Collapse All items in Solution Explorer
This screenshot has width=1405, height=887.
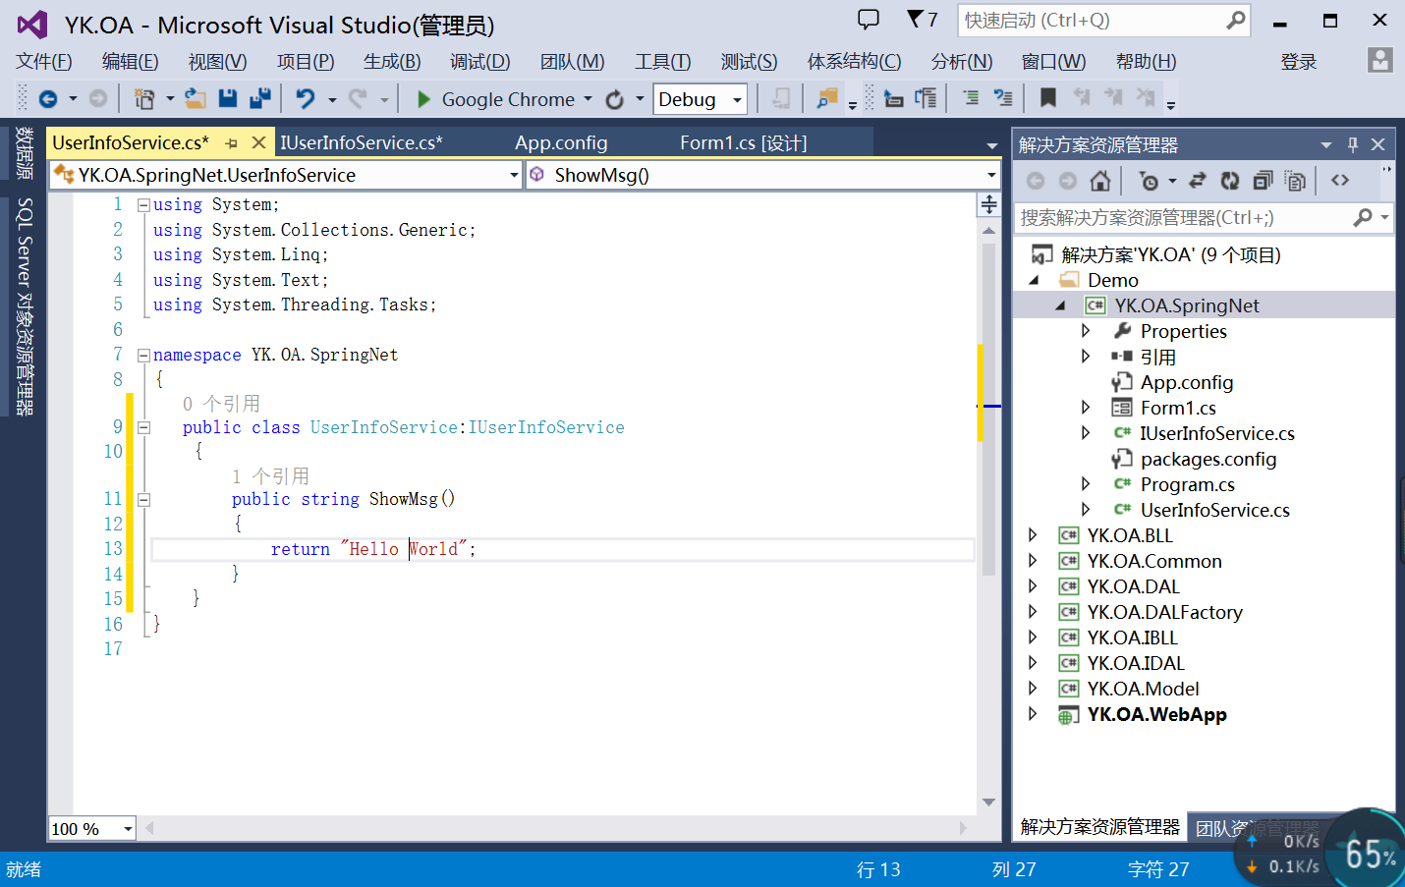coord(1263,181)
